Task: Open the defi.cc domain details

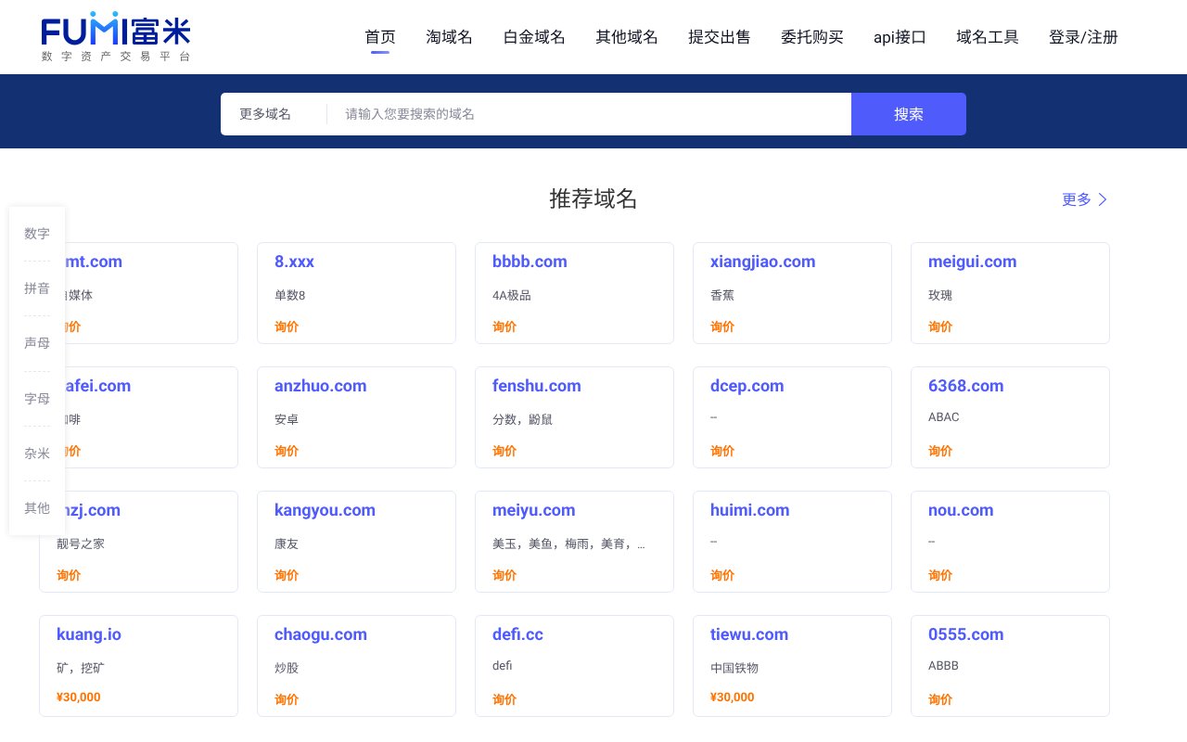Action: tap(517, 634)
